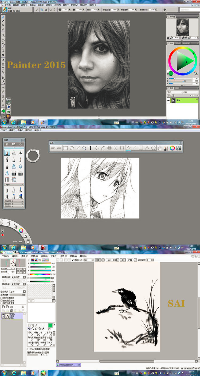Select the zoom magnifier tool in SAI

pos(33,329)
